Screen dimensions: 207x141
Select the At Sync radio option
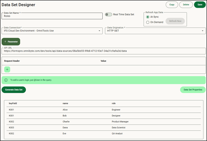(x=148, y=17)
